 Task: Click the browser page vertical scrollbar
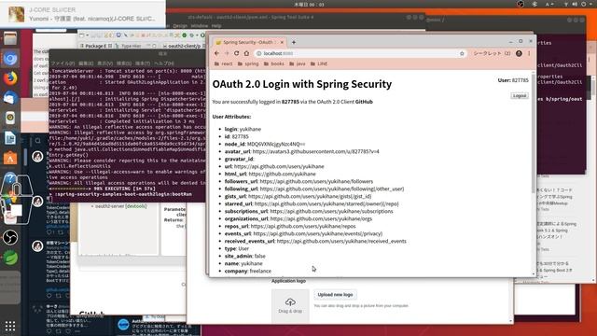[x=533, y=174]
